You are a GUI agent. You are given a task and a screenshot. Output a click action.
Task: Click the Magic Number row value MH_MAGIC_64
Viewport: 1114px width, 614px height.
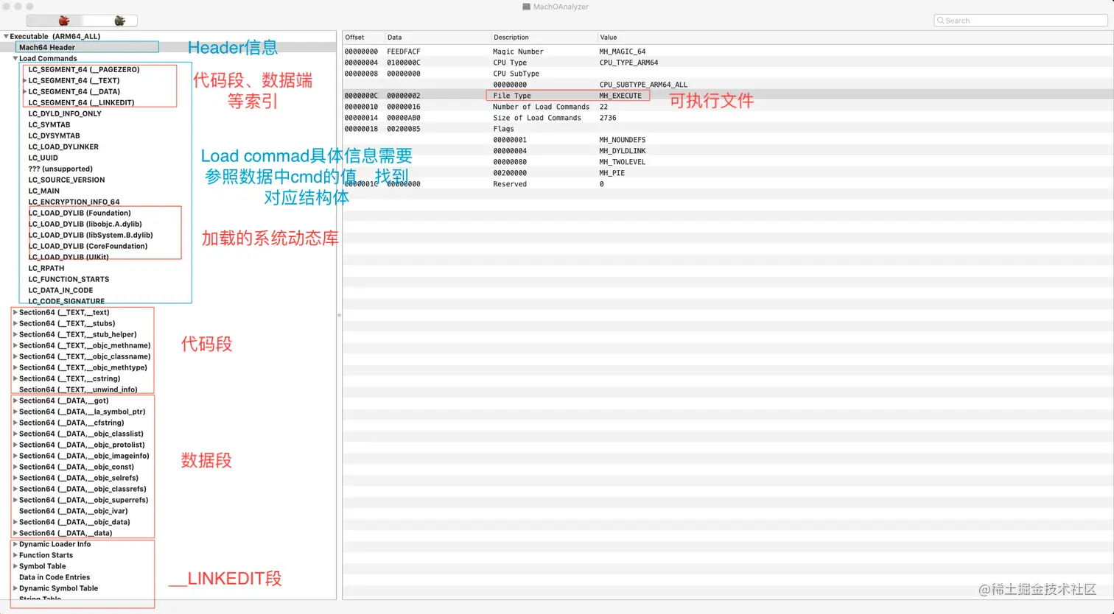[x=623, y=52]
